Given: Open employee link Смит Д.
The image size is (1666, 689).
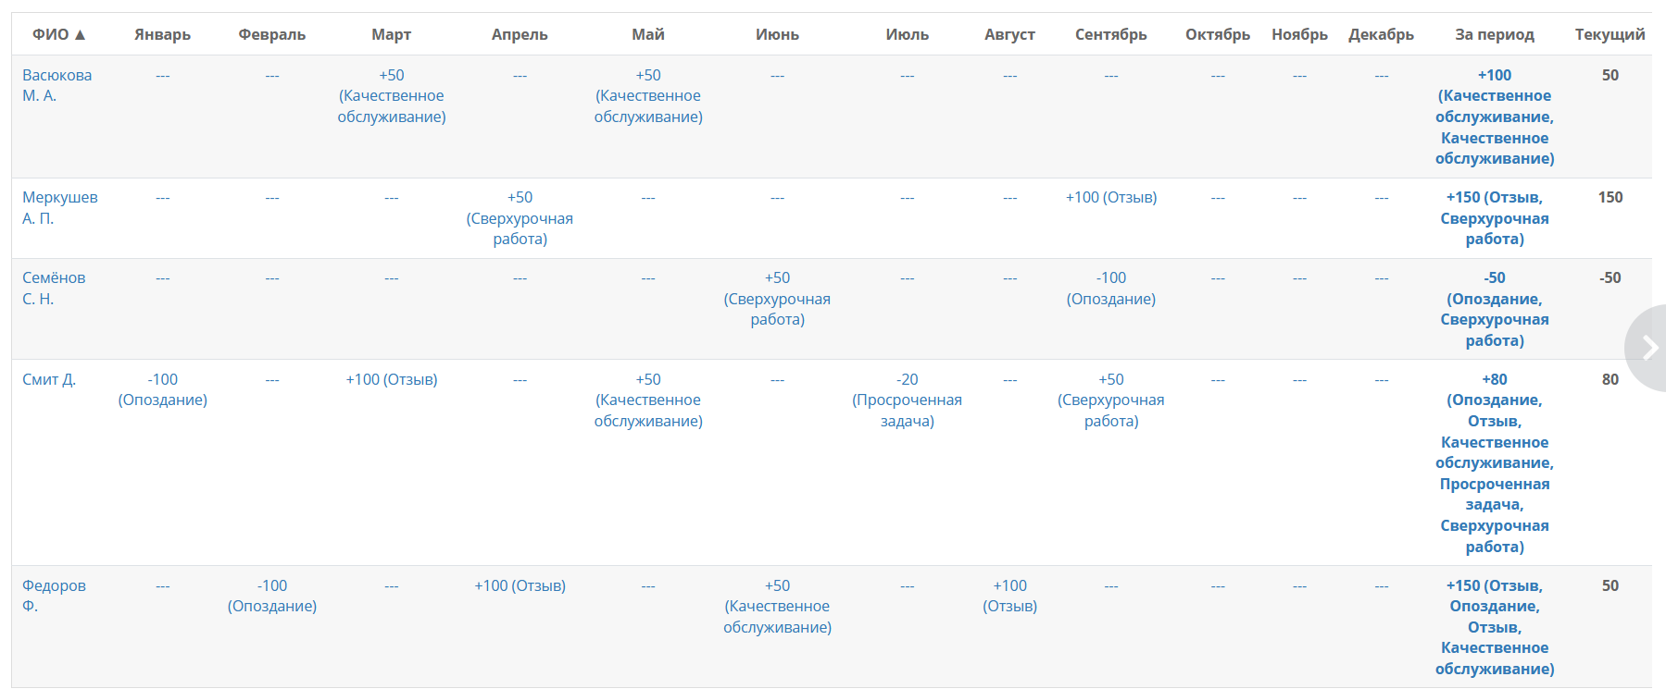Looking at the screenshot, I should (x=49, y=379).
